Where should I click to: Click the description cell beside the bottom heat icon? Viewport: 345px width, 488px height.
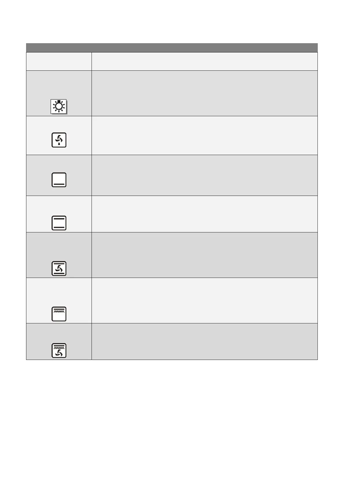click(x=205, y=175)
